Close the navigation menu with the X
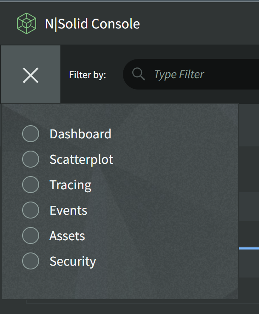259x314 pixels. (31, 75)
